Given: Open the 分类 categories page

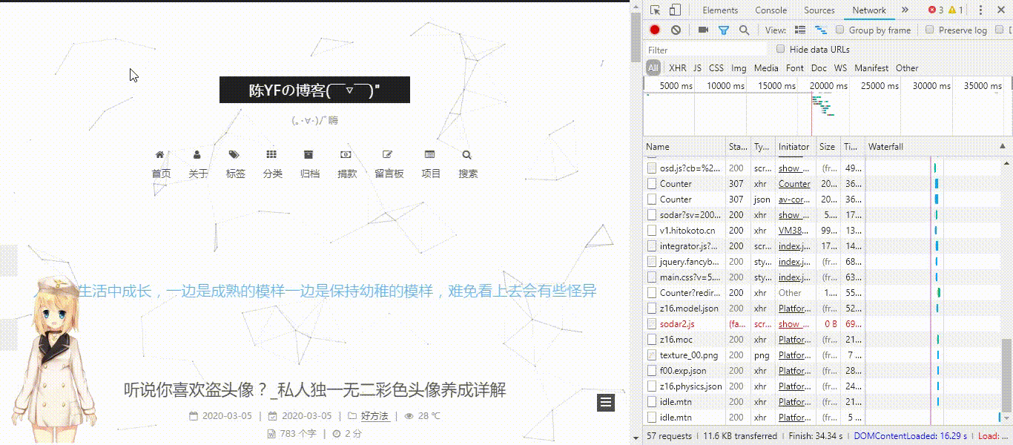Looking at the screenshot, I should (x=272, y=164).
